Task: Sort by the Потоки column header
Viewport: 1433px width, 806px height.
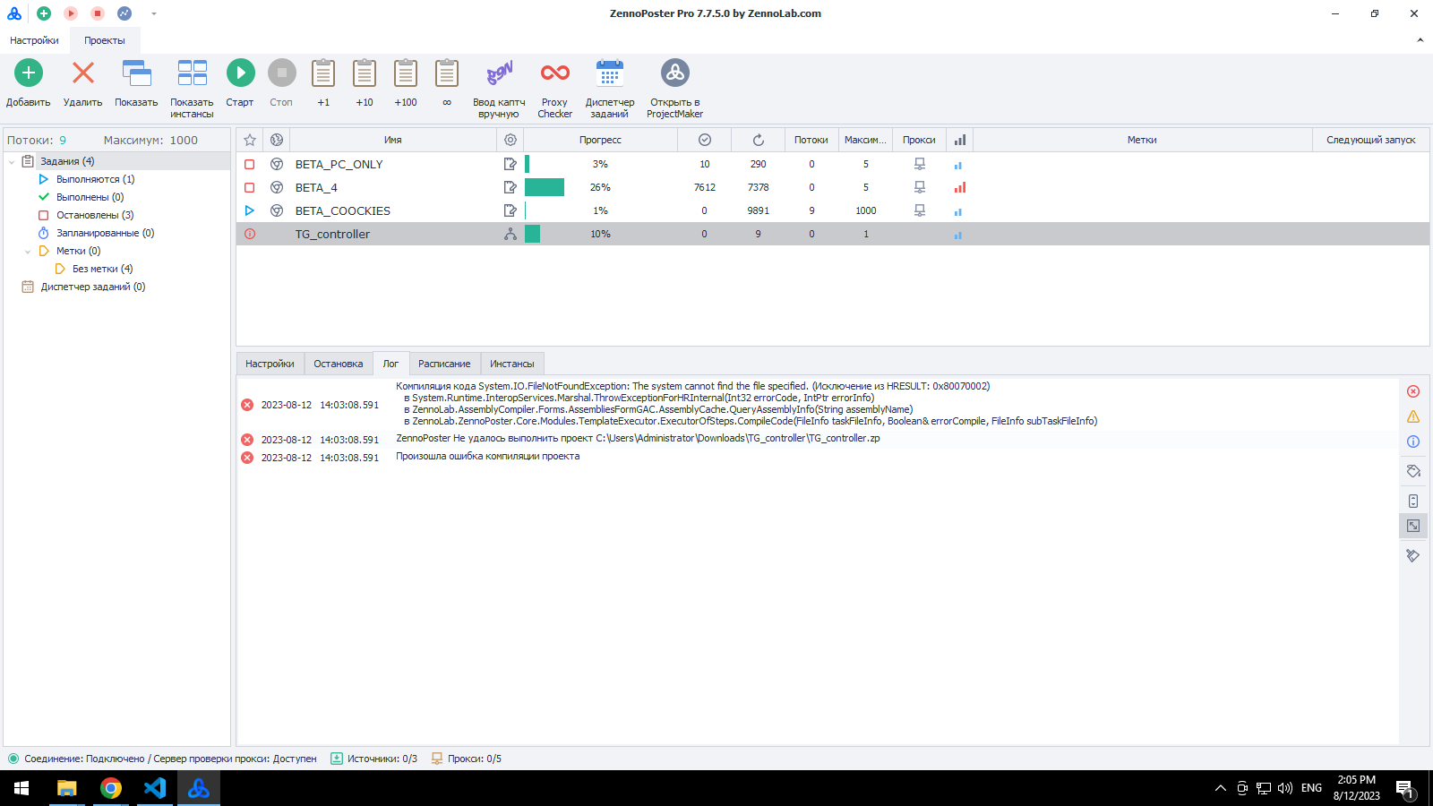Action: [811, 140]
